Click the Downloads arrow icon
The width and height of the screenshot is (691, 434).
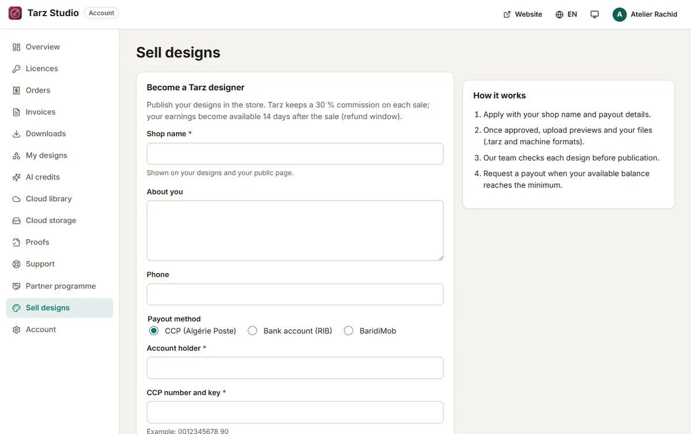coord(16,134)
